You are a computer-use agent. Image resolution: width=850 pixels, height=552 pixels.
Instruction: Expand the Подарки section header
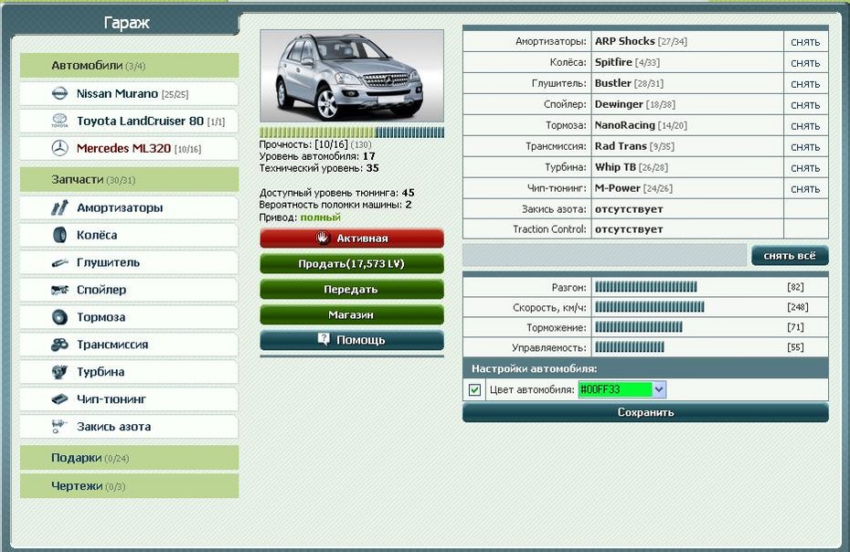click(129, 458)
